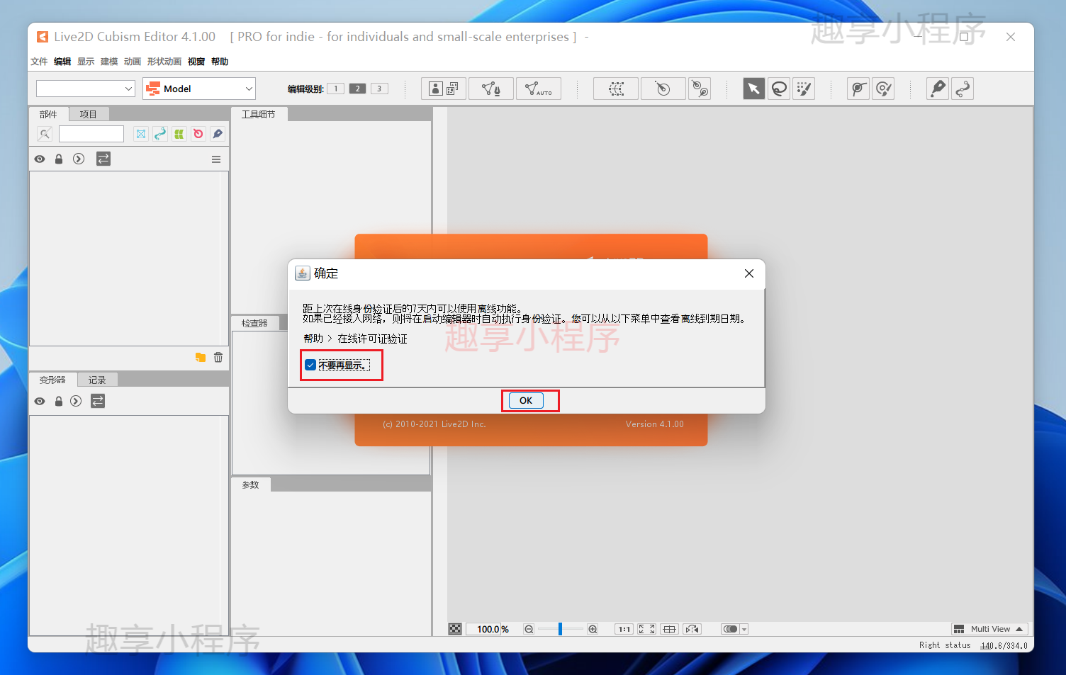Close the 确定 dialog with the X
This screenshot has width=1066, height=675.
[x=749, y=273]
